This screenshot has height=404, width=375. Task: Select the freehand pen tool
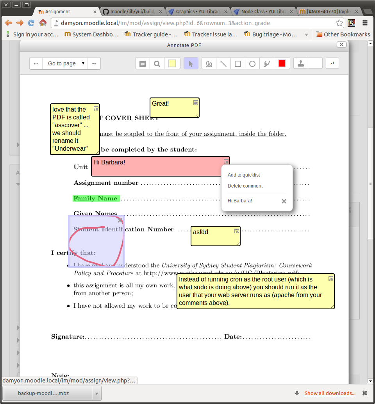coord(209,64)
